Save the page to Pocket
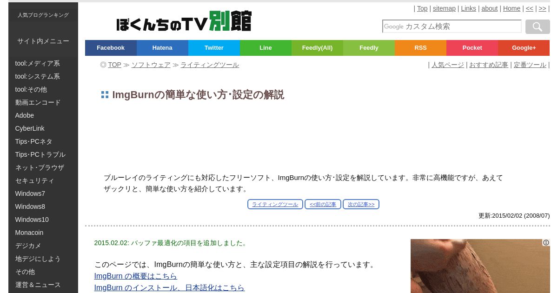 click(472, 48)
